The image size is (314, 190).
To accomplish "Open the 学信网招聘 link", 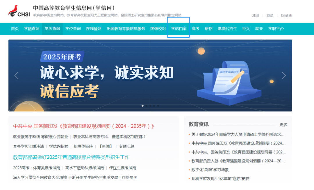I will point(59,146).
